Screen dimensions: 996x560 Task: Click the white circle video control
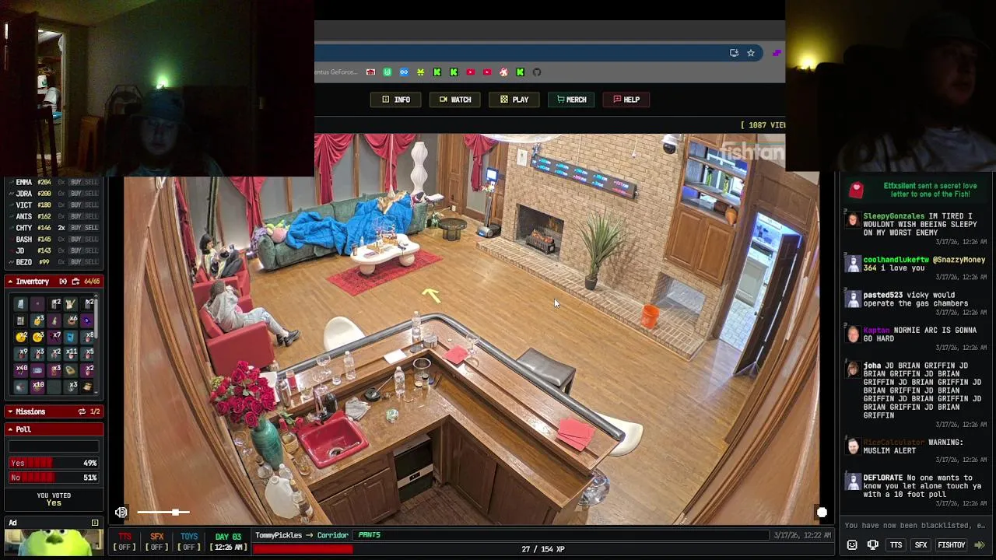click(x=822, y=512)
